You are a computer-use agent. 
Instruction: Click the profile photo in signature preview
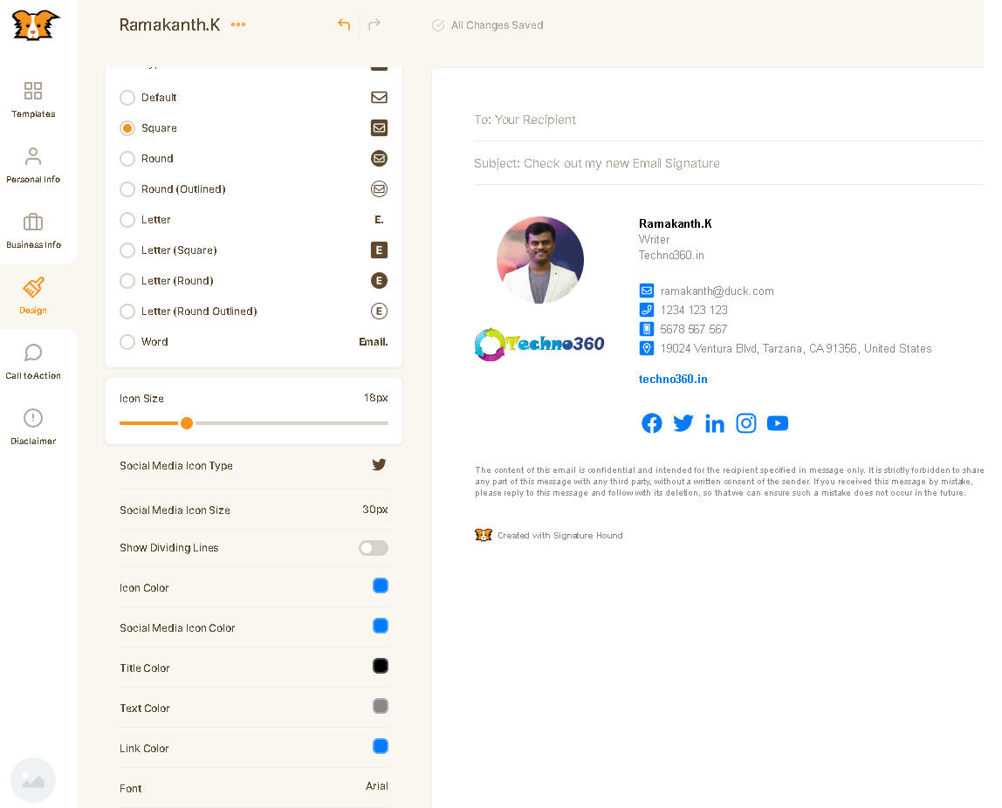[x=540, y=260]
